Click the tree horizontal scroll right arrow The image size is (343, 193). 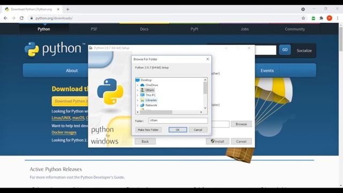click(201, 112)
